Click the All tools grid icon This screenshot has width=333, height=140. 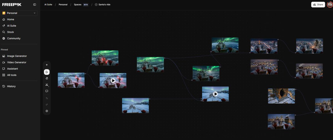pos(4,75)
